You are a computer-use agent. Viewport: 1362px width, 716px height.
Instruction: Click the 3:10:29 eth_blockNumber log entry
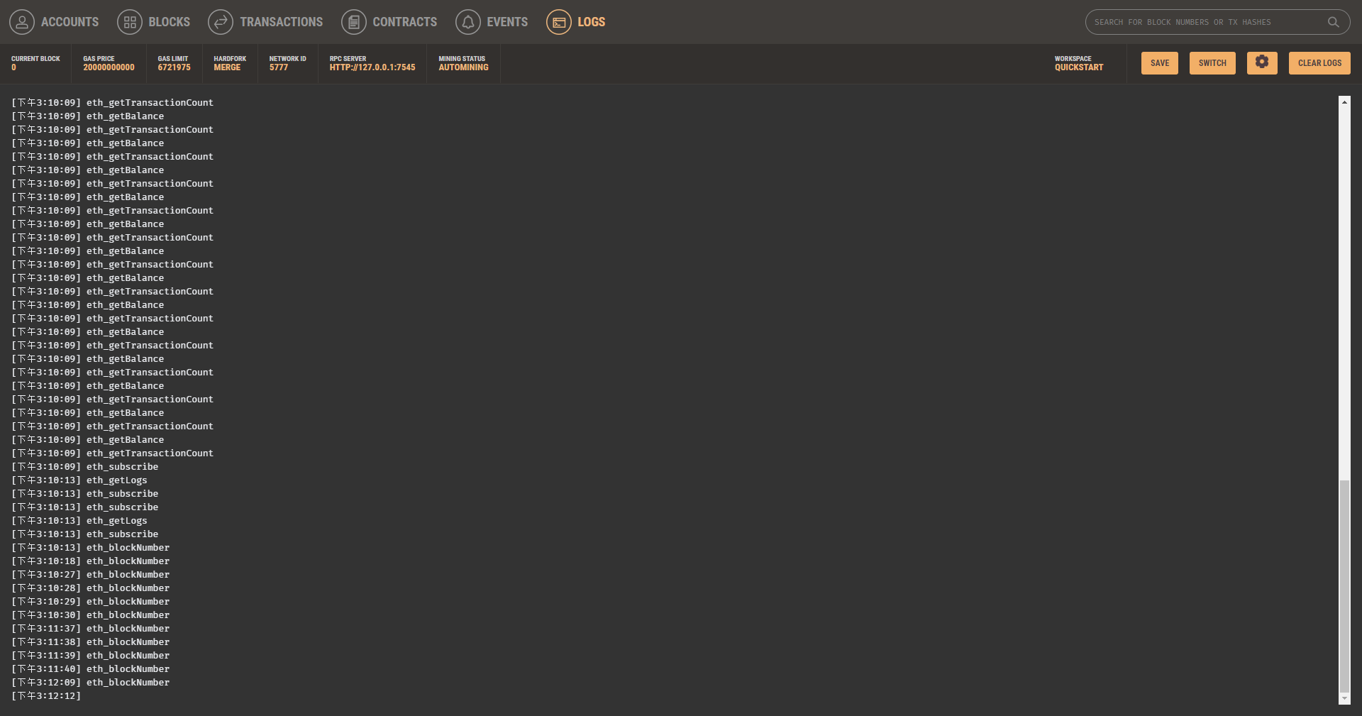90,602
